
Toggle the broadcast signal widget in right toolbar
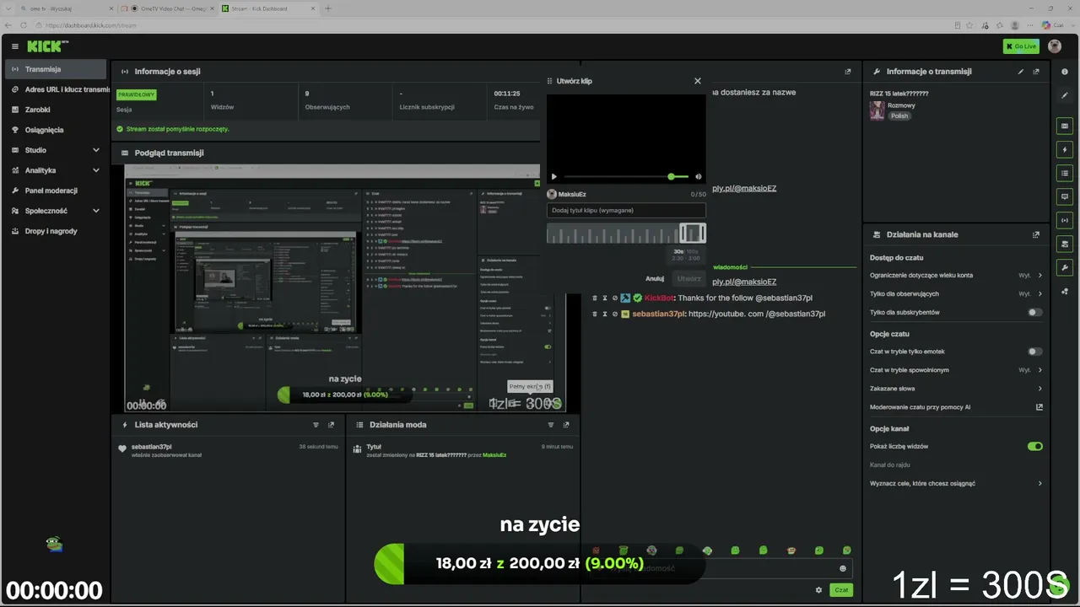[1065, 220]
